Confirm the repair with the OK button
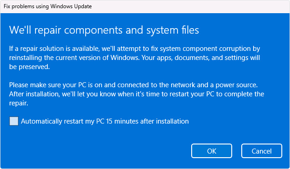This screenshot has width=290, height=169. (x=212, y=151)
